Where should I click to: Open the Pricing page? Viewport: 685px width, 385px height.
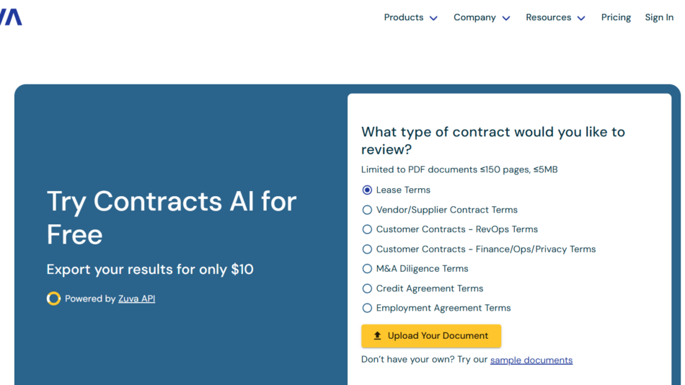tap(616, 17)
